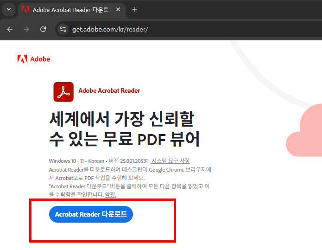Click the address bar URL get.adobe.com/kr/reader/
This screenshot has height=250, width=322.
110,29
